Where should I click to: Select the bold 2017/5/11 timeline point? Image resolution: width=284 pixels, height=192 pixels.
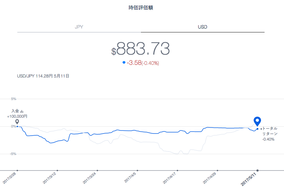[x=258, y=170]
